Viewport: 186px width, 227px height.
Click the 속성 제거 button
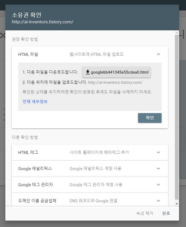tap(145, 213)
